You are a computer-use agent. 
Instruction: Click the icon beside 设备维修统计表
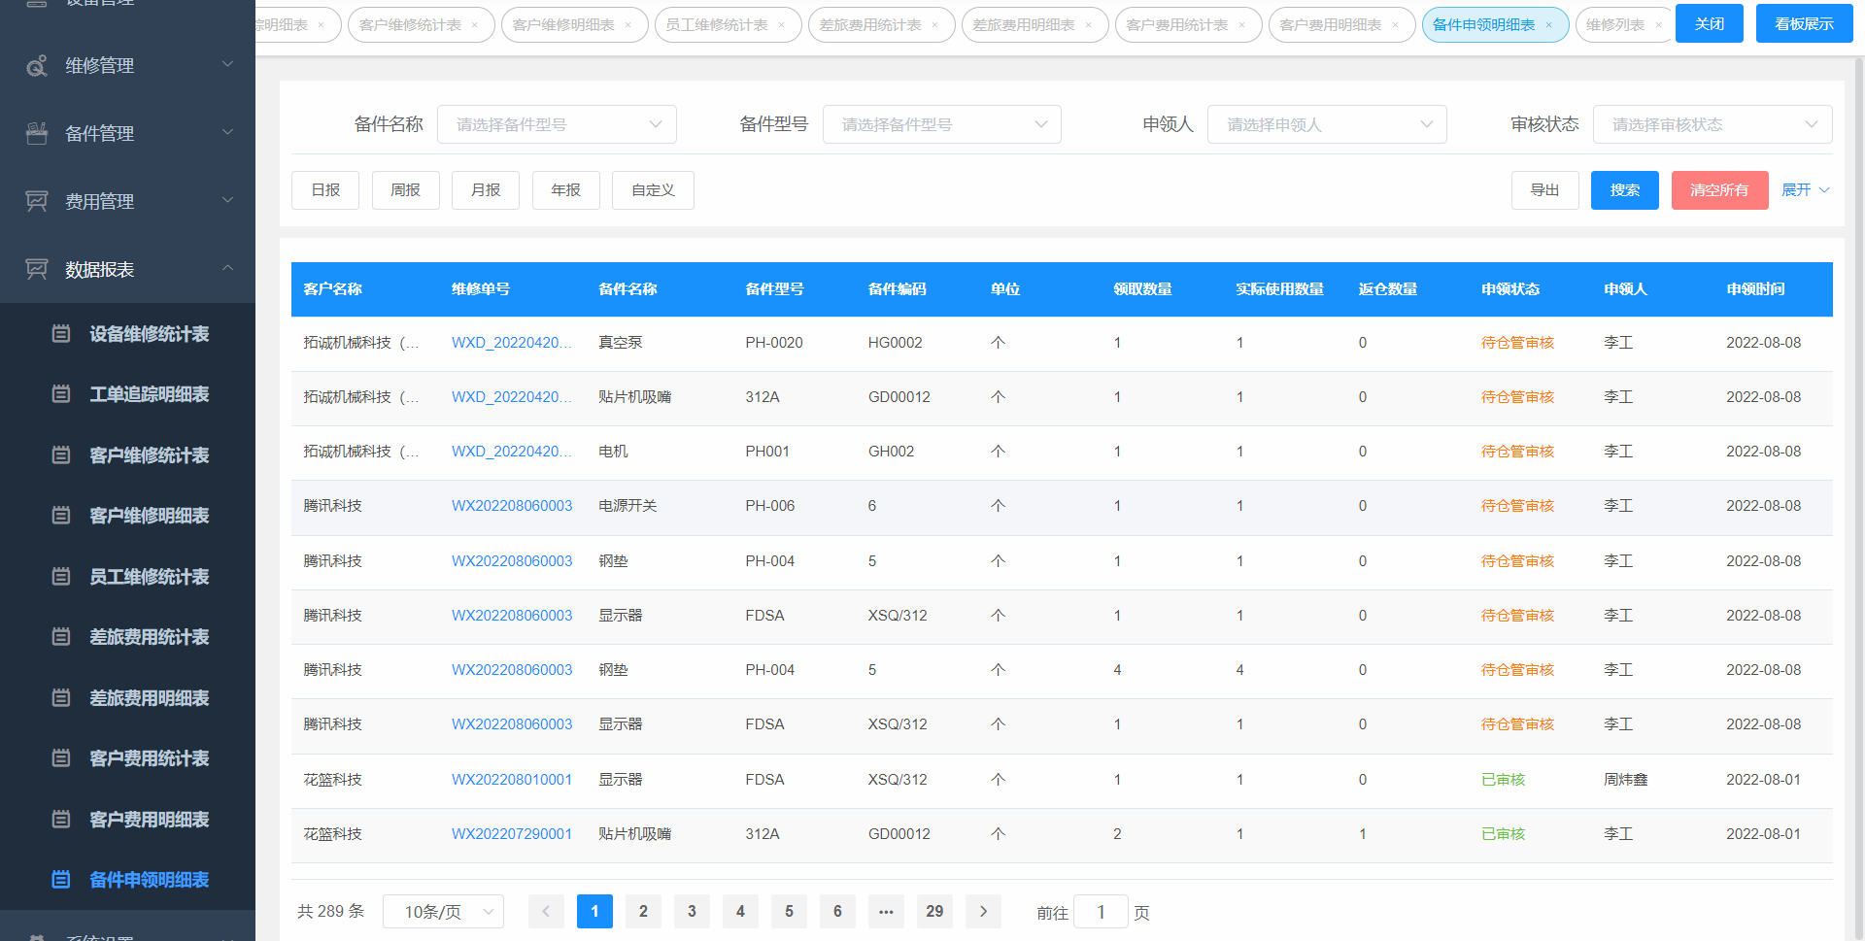pyautogui.click(x=61, y=334)
